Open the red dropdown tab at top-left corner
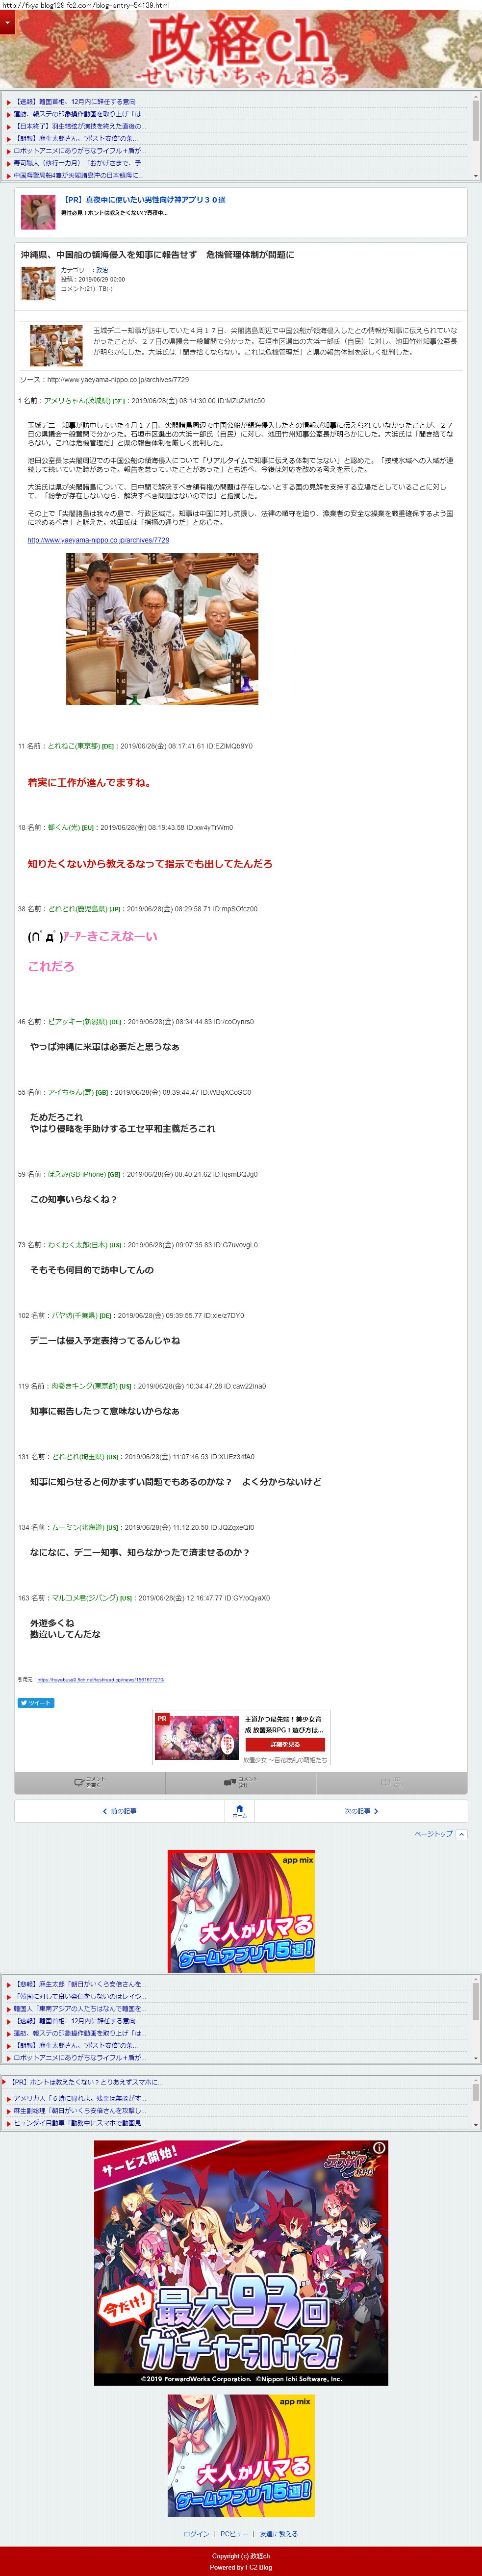The height and width of the screenshot is (2576, 482). [7, 22]
